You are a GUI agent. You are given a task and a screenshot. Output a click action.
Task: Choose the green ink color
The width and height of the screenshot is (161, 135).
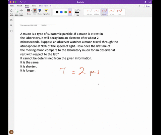pyautogui.click(x=66, y=12)
